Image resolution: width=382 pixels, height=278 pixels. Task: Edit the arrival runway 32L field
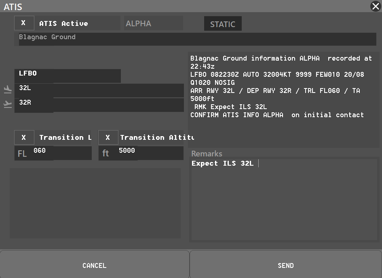click(99, 91)
